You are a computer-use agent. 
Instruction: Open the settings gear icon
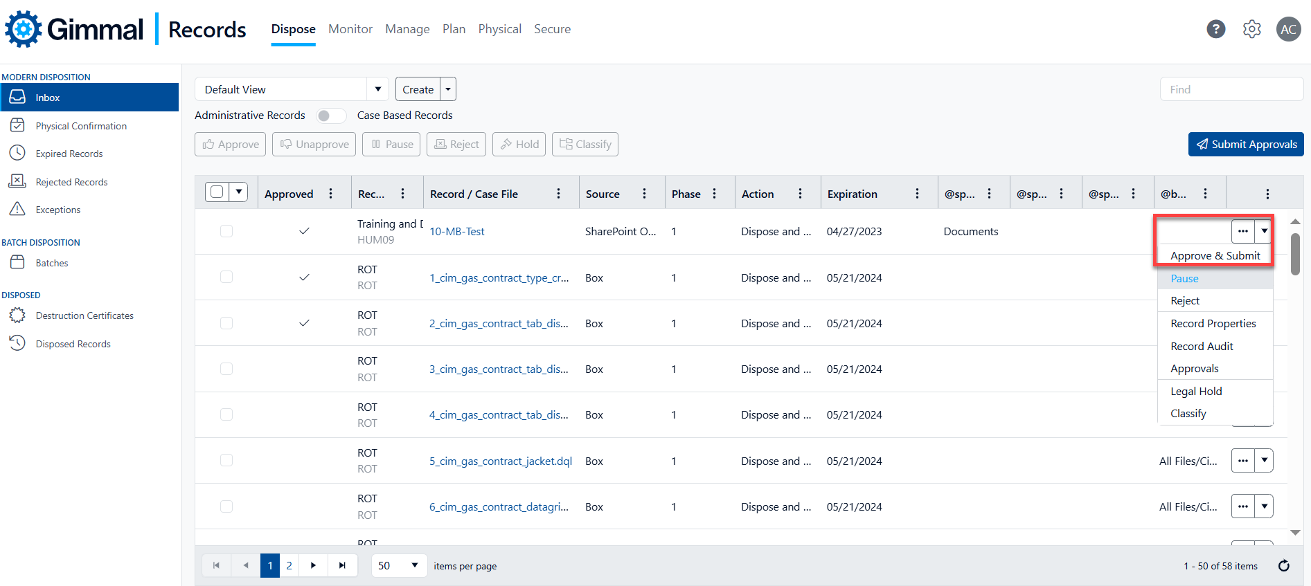tap(1251, 29)
